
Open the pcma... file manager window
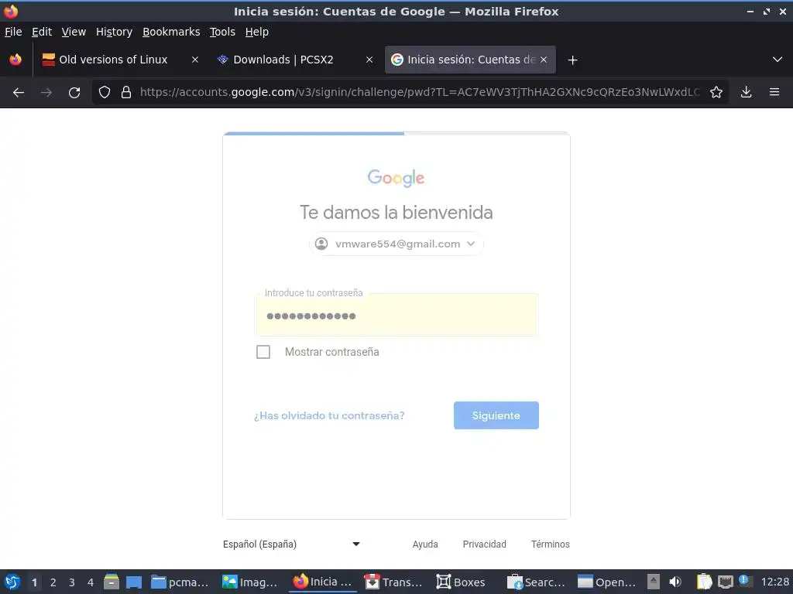coord(181,582)
